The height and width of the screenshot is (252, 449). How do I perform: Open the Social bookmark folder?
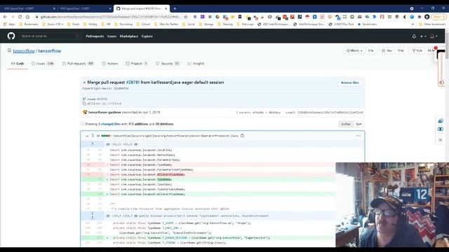point(189,24)
